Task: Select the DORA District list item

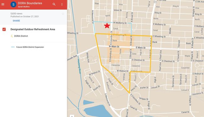Action: click(21, 36)
